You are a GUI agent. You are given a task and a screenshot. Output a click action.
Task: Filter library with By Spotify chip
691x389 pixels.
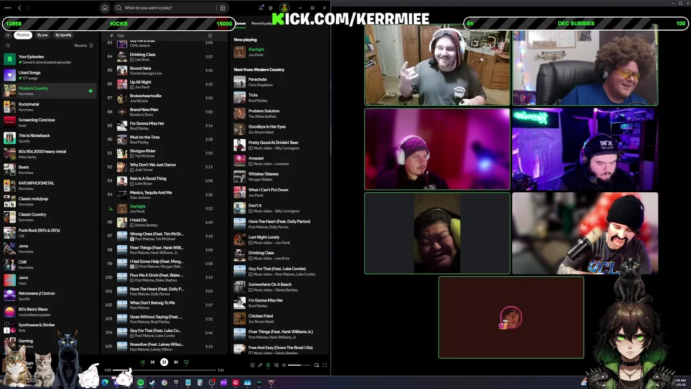(x=63, y=35)
